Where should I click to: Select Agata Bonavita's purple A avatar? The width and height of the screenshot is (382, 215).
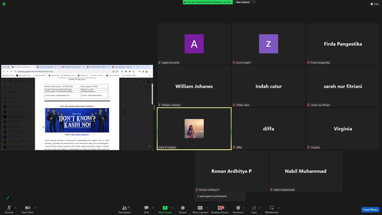coord(194,44)
